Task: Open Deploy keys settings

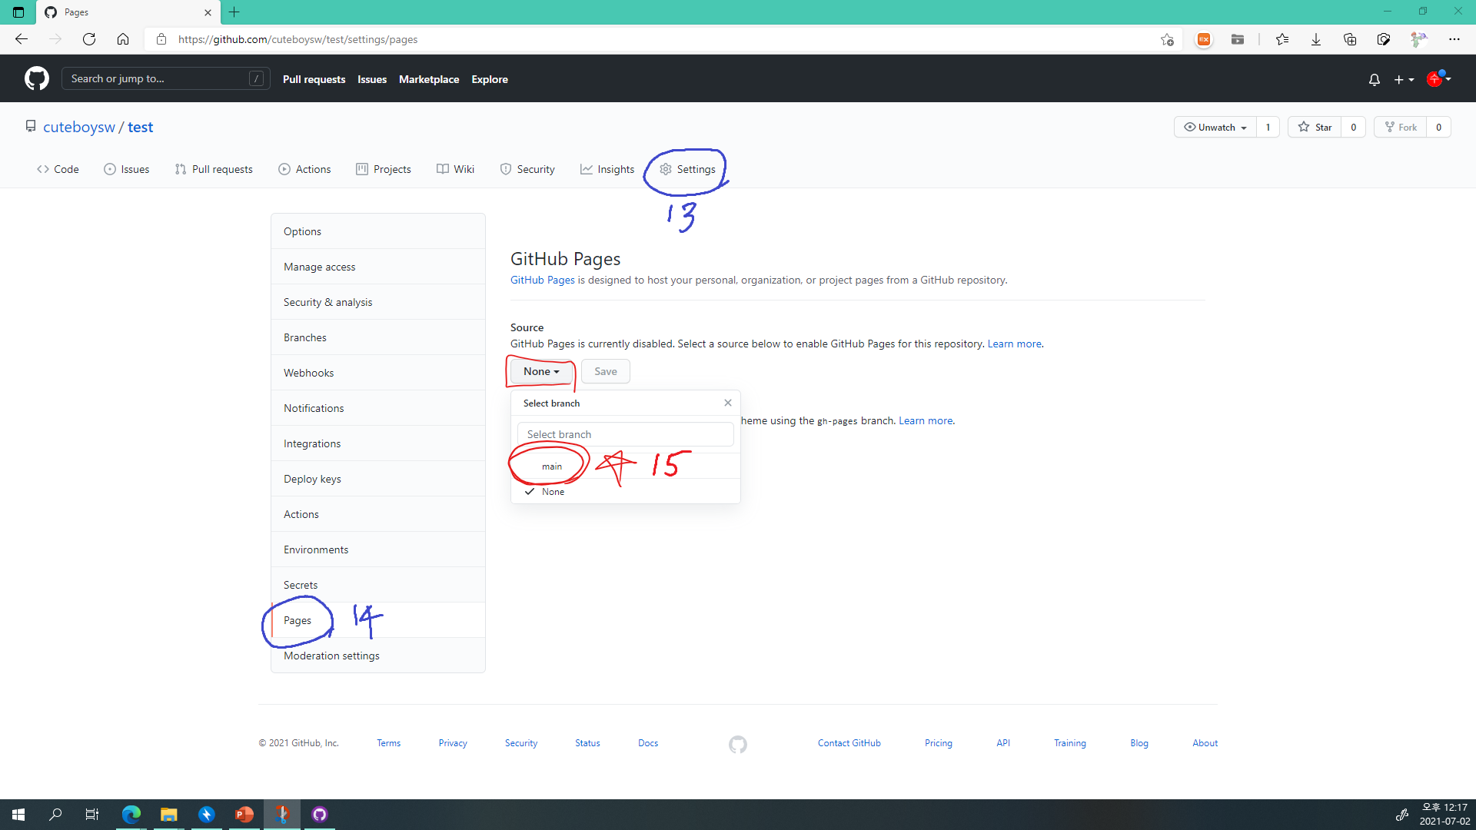Action: 378,479
